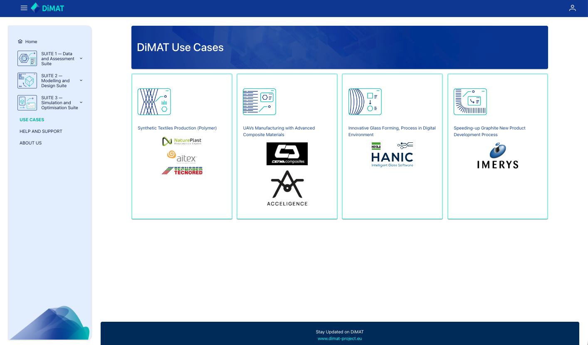This screenshot has height=345, width=588.
Task: Click the DiMAT Use Cases banner heading
Action: 180,47
